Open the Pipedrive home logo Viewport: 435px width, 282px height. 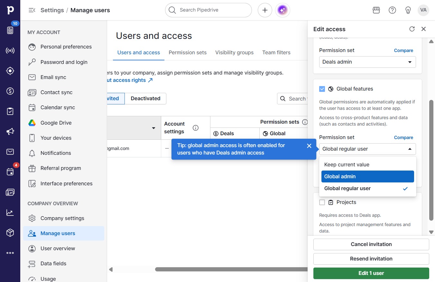pos(10,10)
